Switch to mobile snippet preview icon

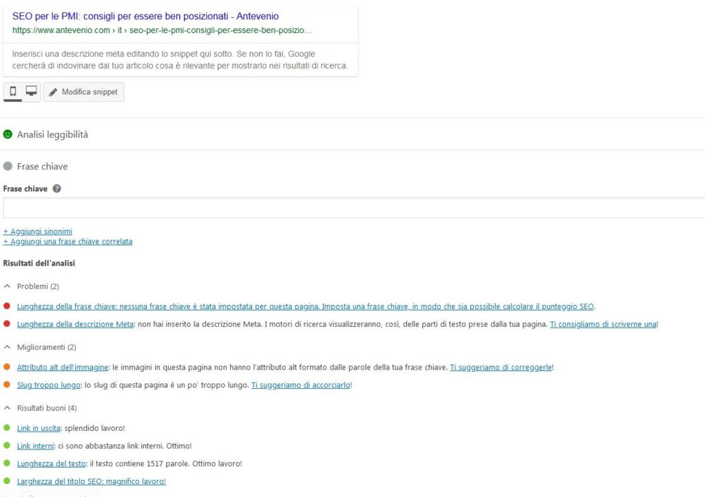12,92
